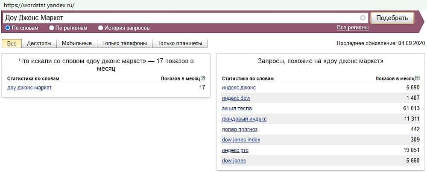This screenshot has width=427, height=172.
Task: Open the 'фондовый индекс' query link
Action: [x=244, y=119]
